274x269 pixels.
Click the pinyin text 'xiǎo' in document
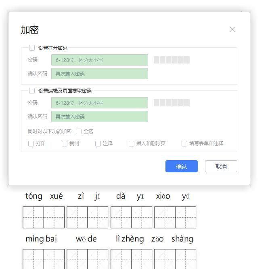[163, 196]
